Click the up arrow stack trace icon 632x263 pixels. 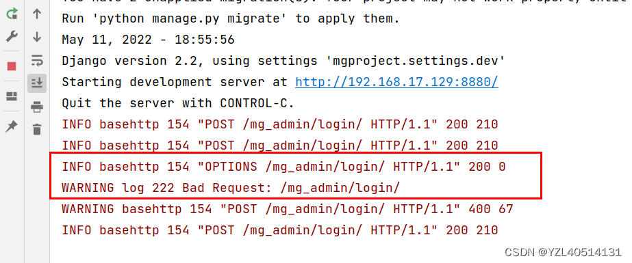point(37,14)
